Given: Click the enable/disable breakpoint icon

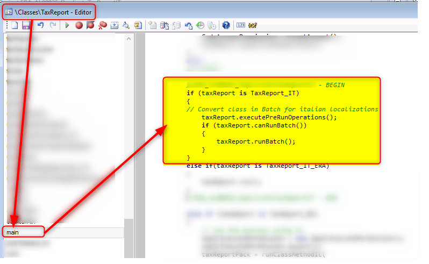Looking at the screenshot, I should (x=90, y=25).
